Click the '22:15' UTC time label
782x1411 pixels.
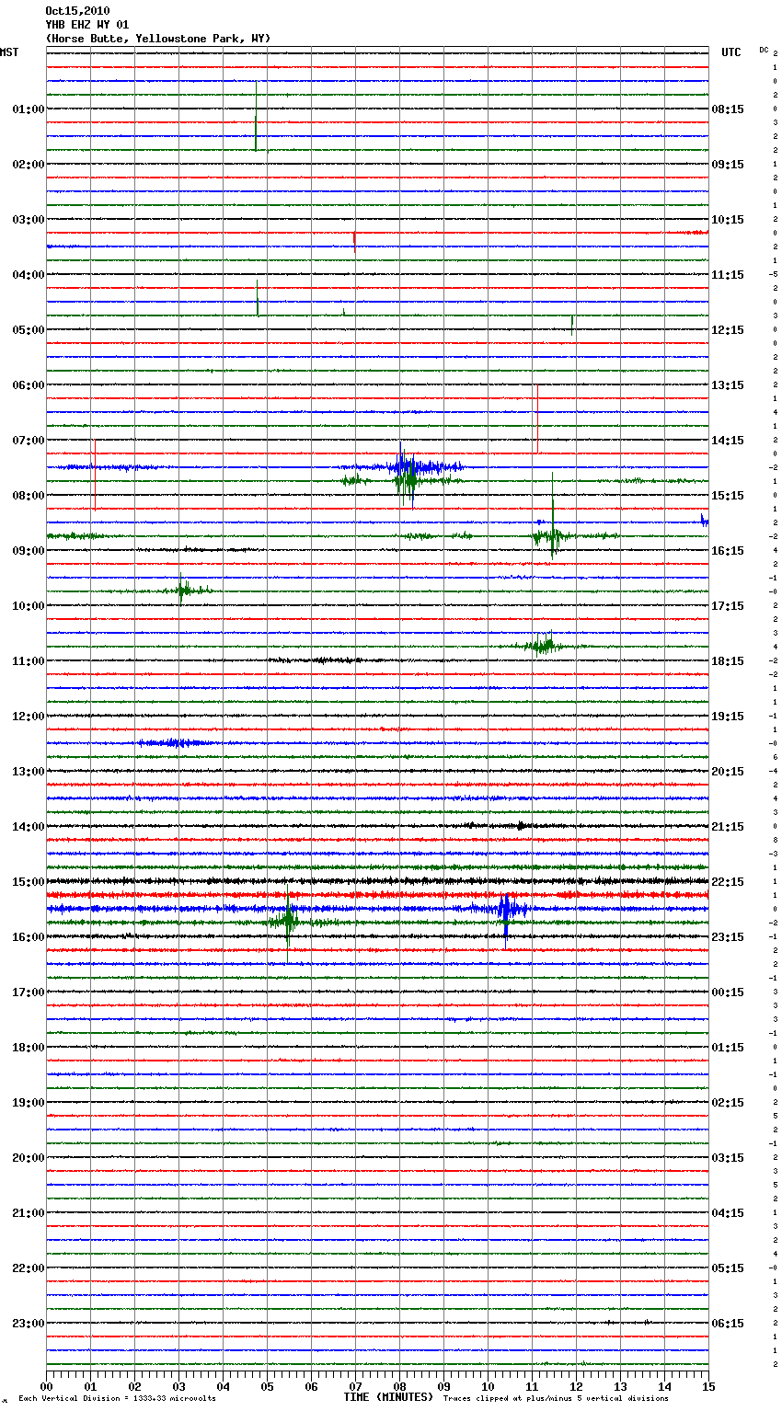(728, 882)
